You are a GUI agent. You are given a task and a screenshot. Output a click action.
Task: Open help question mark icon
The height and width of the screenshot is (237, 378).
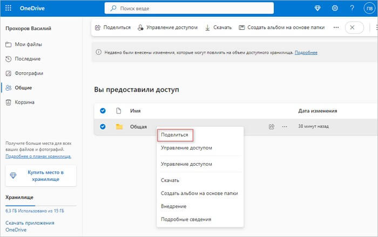click(x=352, y=8)
